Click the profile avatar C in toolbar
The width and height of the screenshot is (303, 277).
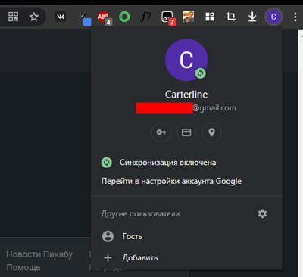pyautogui.click(x=273, y=17)
